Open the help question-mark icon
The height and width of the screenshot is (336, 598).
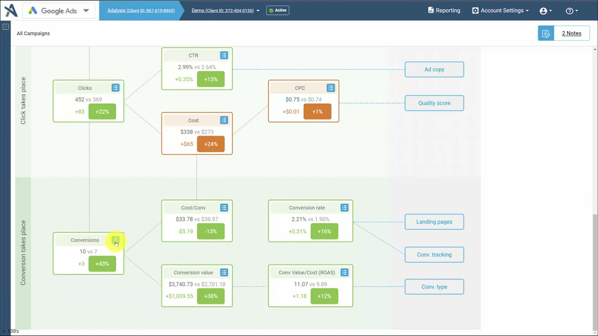point(570,10)
